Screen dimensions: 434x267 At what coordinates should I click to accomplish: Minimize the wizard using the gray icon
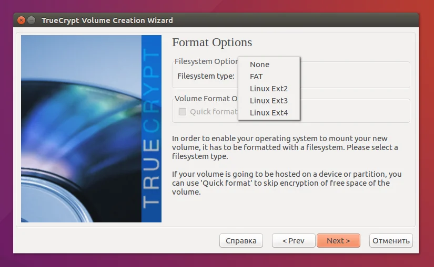[x=32, y=20]
